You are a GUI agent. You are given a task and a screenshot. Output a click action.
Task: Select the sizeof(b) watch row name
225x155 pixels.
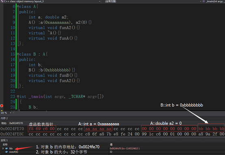tap(14, 152)
